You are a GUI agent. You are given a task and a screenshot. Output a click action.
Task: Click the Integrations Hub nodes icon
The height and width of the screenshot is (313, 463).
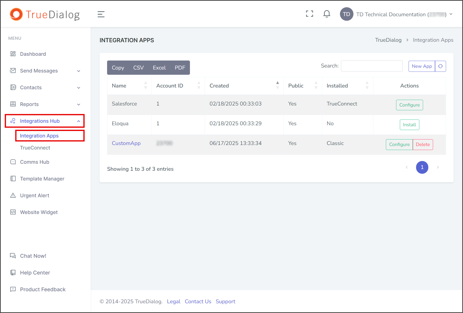coord(13,121)
